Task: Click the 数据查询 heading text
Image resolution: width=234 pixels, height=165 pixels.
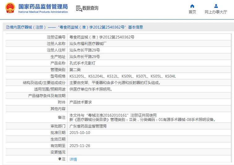Action: pos(90,8)
